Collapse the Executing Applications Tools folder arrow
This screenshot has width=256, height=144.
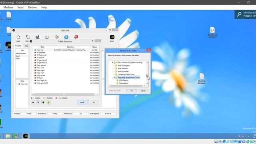click(114, 77)
